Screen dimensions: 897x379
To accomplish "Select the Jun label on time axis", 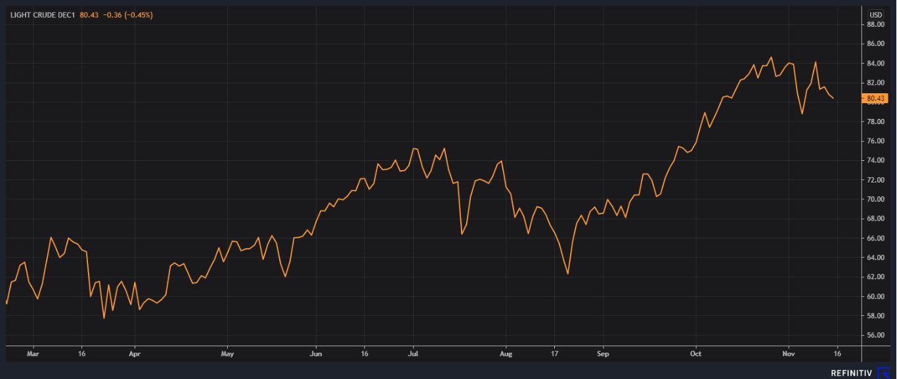I will tap(316, 354).
